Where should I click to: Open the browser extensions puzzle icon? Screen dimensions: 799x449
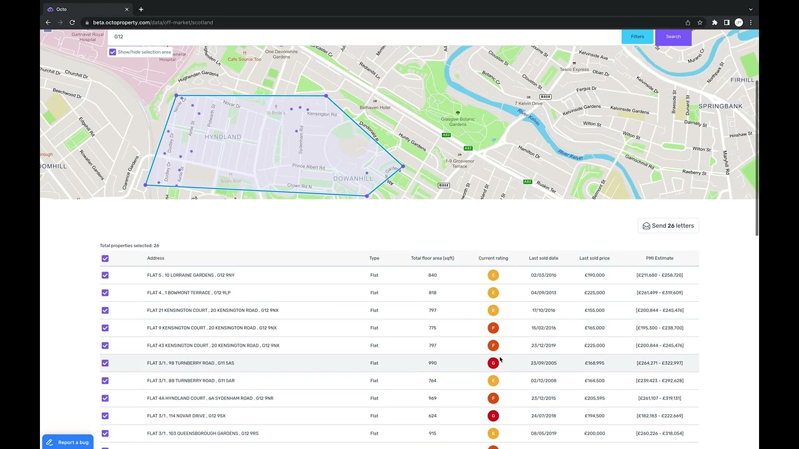click(x=715, y=22)
